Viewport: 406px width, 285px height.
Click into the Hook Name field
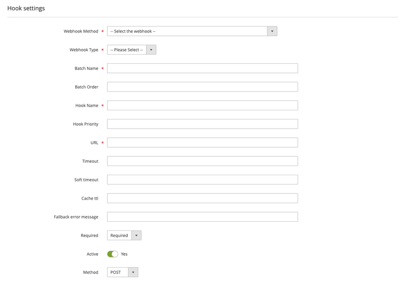point(202,105)
